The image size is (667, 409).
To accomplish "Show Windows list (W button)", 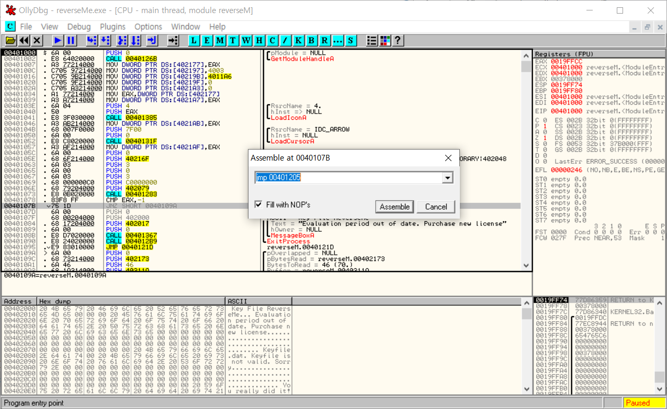I will [246, 40].
